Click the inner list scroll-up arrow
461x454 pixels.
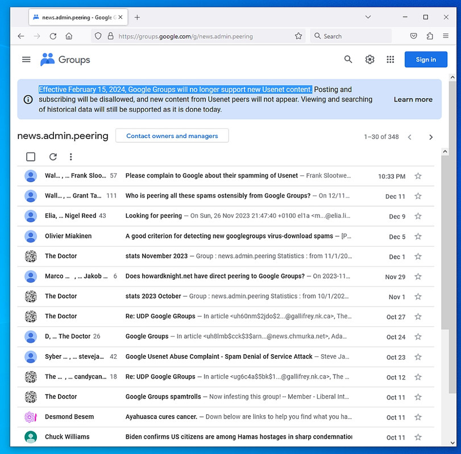point(445,152)
